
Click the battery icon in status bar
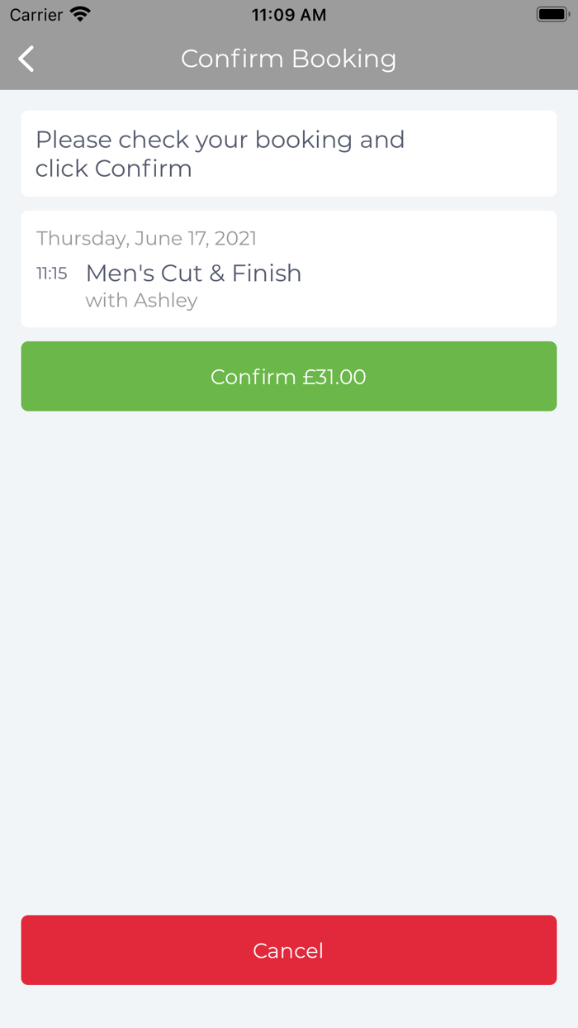pyautogui.click(x=552, y=14)
